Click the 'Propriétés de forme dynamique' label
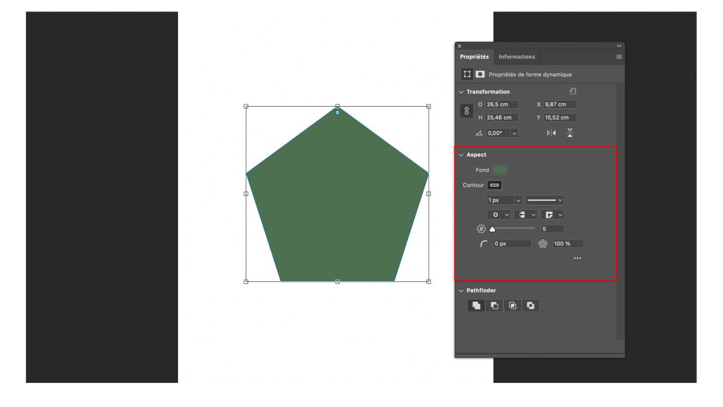This screenshot has width=723, height=407. click(x=530, y=74)
